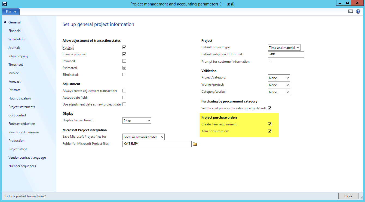Viewport: 365px width, 202px height.
Task: Open the Default project type dropdown
Action: coord(284,48)
